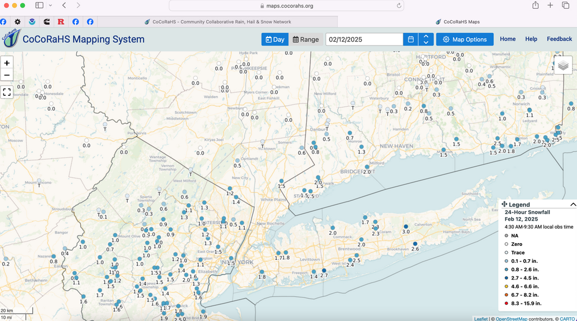Toggle Safari sidebar
Image resolution: width=577 pixels, height=321 pixels.
pyautogui.click(x=39, y=5)
